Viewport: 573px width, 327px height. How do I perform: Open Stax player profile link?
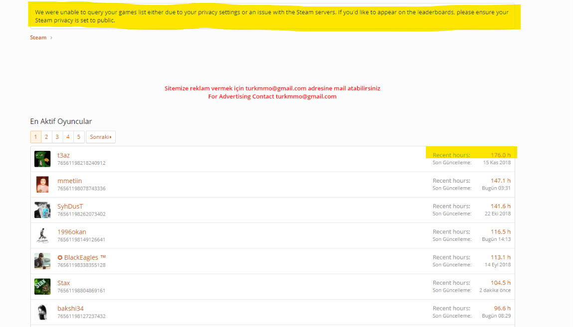pyautogui.click(x=64, y=283)
